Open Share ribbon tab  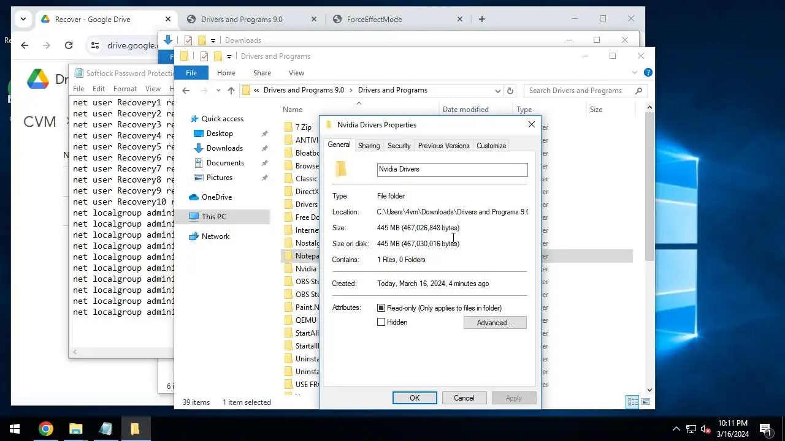262,73
